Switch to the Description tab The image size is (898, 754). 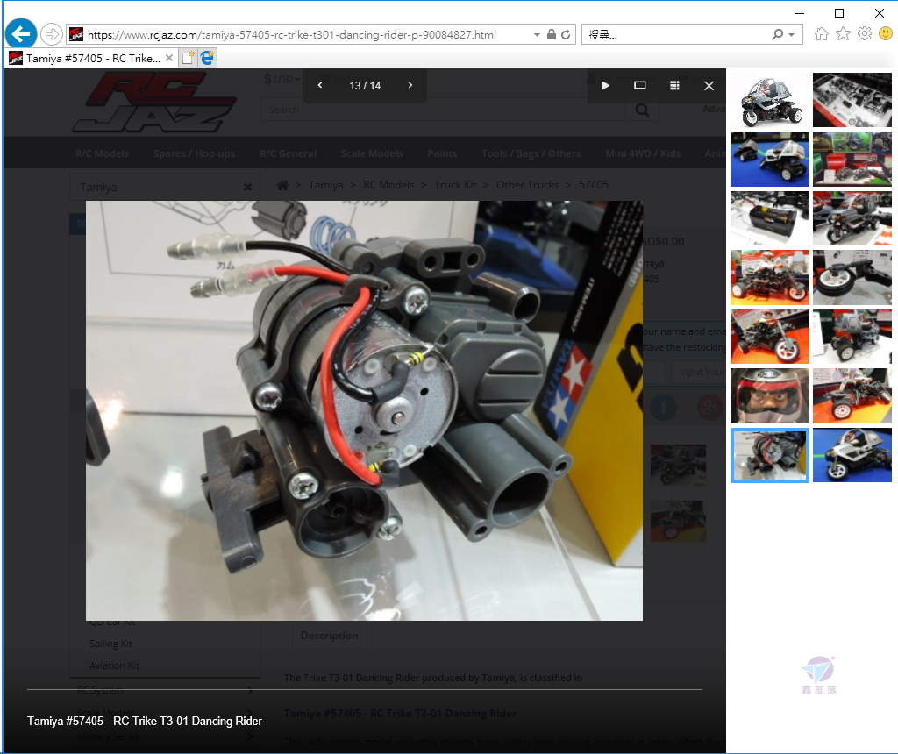pyautogui.click(x=329, y=636)
